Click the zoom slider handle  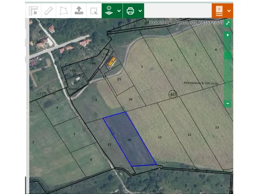228,55
